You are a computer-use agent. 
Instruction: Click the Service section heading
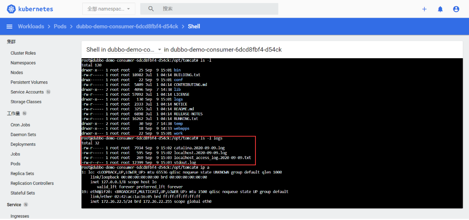(x=14, y=205)
